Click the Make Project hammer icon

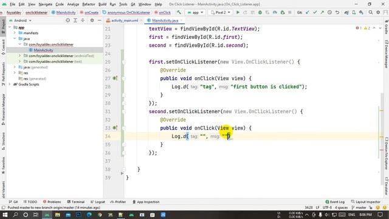point(179,12)
